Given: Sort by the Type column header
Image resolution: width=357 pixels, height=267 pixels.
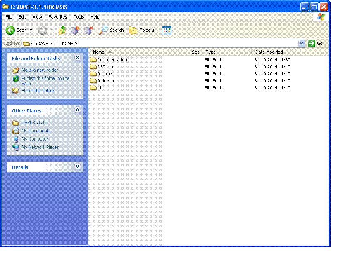Looking at the screenshot, I should [x=226, y=52].
